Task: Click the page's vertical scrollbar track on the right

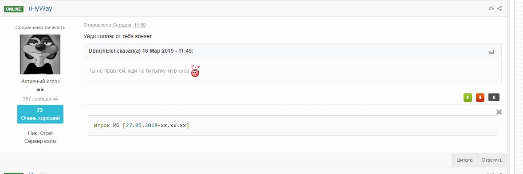Action: tap(515, 86)
